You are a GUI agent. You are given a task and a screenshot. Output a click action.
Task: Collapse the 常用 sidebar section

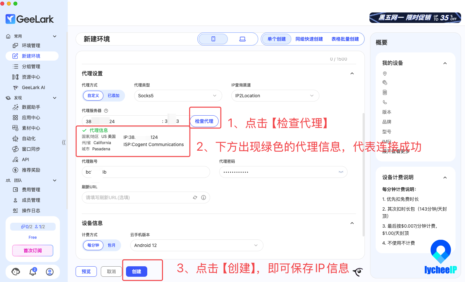pyautogui.click(x=55, y=36)
